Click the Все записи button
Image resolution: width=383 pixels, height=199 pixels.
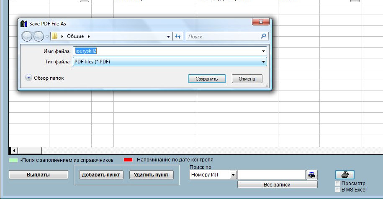coord(277,185)
